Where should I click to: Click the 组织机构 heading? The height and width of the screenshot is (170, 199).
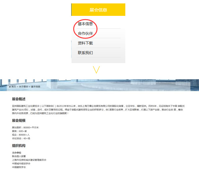click(x=19, y=146)
